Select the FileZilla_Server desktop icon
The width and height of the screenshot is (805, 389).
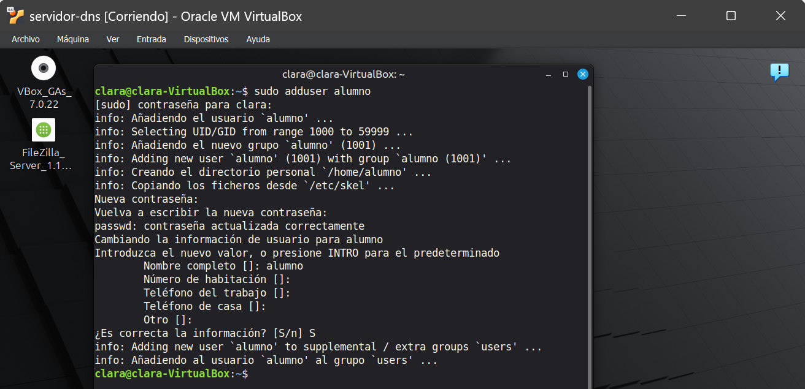tap(44, 130)
